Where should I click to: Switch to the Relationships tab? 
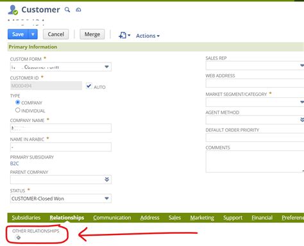click(x=67, y=218)
